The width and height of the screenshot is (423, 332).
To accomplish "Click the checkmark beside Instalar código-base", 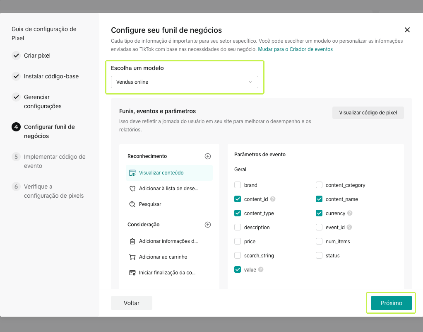I will pos(16,76).
